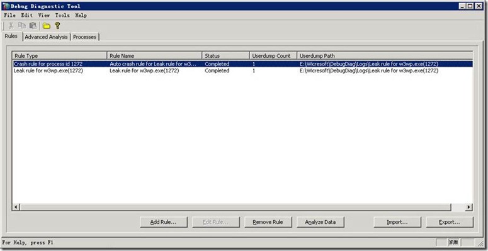Click Completed status in the Crash rule row
Viewport: 488px width, 251px height.
pos(217,64)
